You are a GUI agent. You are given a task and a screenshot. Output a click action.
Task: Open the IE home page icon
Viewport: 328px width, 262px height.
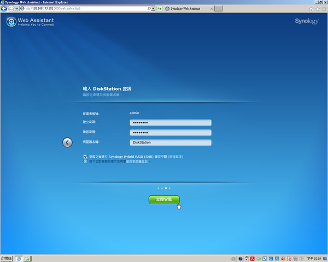[x=311, y=9]
